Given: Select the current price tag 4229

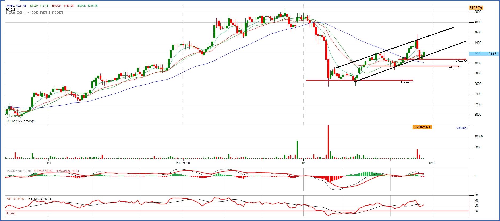Looking at the screenshot, I should click(492, 53).
